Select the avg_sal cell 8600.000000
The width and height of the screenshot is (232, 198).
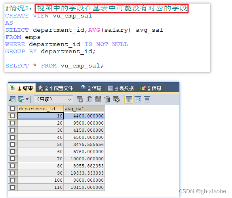tap(84, 180)
